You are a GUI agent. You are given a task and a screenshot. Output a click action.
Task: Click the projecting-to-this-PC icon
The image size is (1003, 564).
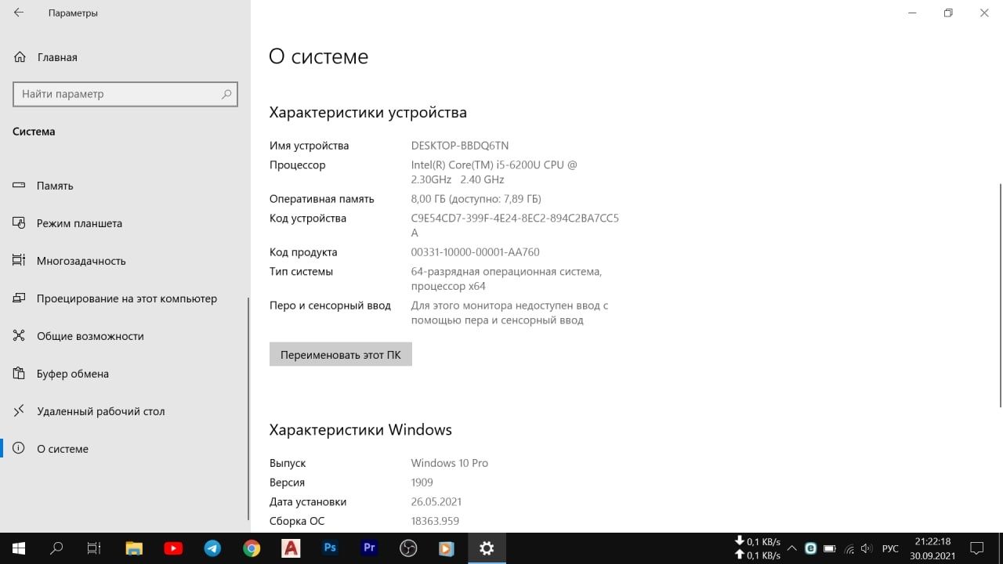(x=20, y=298)
